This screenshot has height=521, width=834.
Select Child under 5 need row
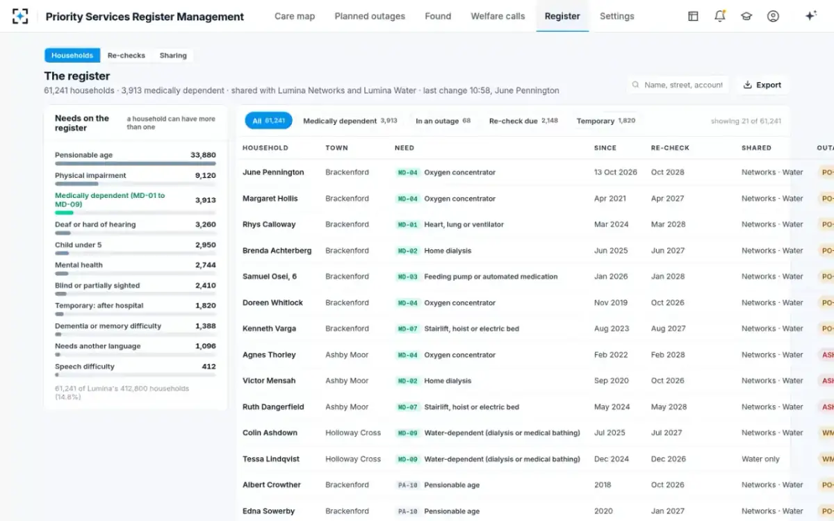(136, 247)
